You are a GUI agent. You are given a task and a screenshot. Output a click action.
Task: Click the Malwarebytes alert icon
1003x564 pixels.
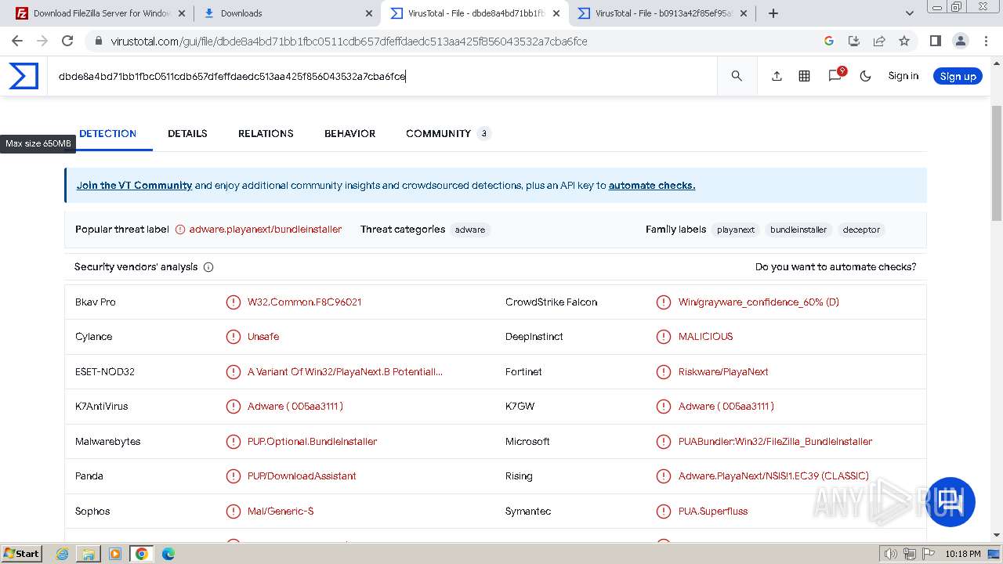[x=234, y=442]
